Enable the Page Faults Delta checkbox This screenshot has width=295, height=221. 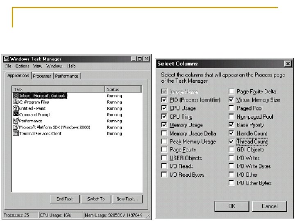click(x=231, y=91)
